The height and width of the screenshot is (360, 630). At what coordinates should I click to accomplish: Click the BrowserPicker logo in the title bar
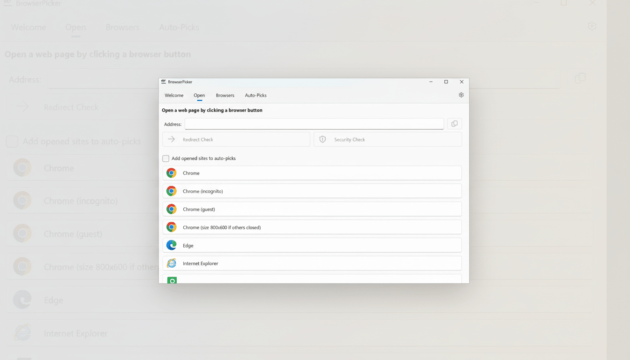coord(163,82)
